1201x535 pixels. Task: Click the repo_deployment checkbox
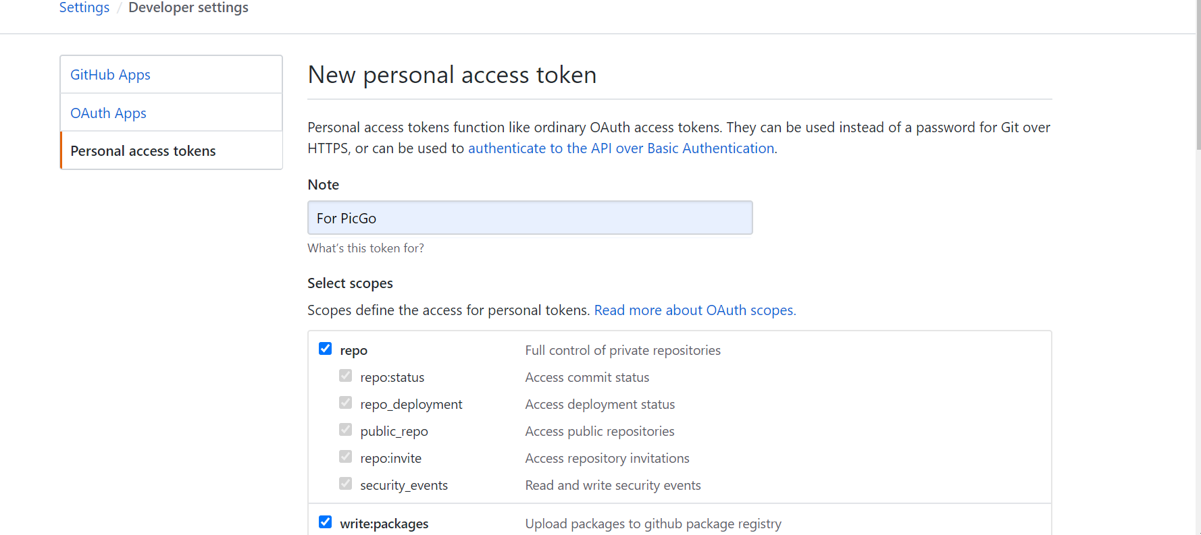tap(346, 403)
